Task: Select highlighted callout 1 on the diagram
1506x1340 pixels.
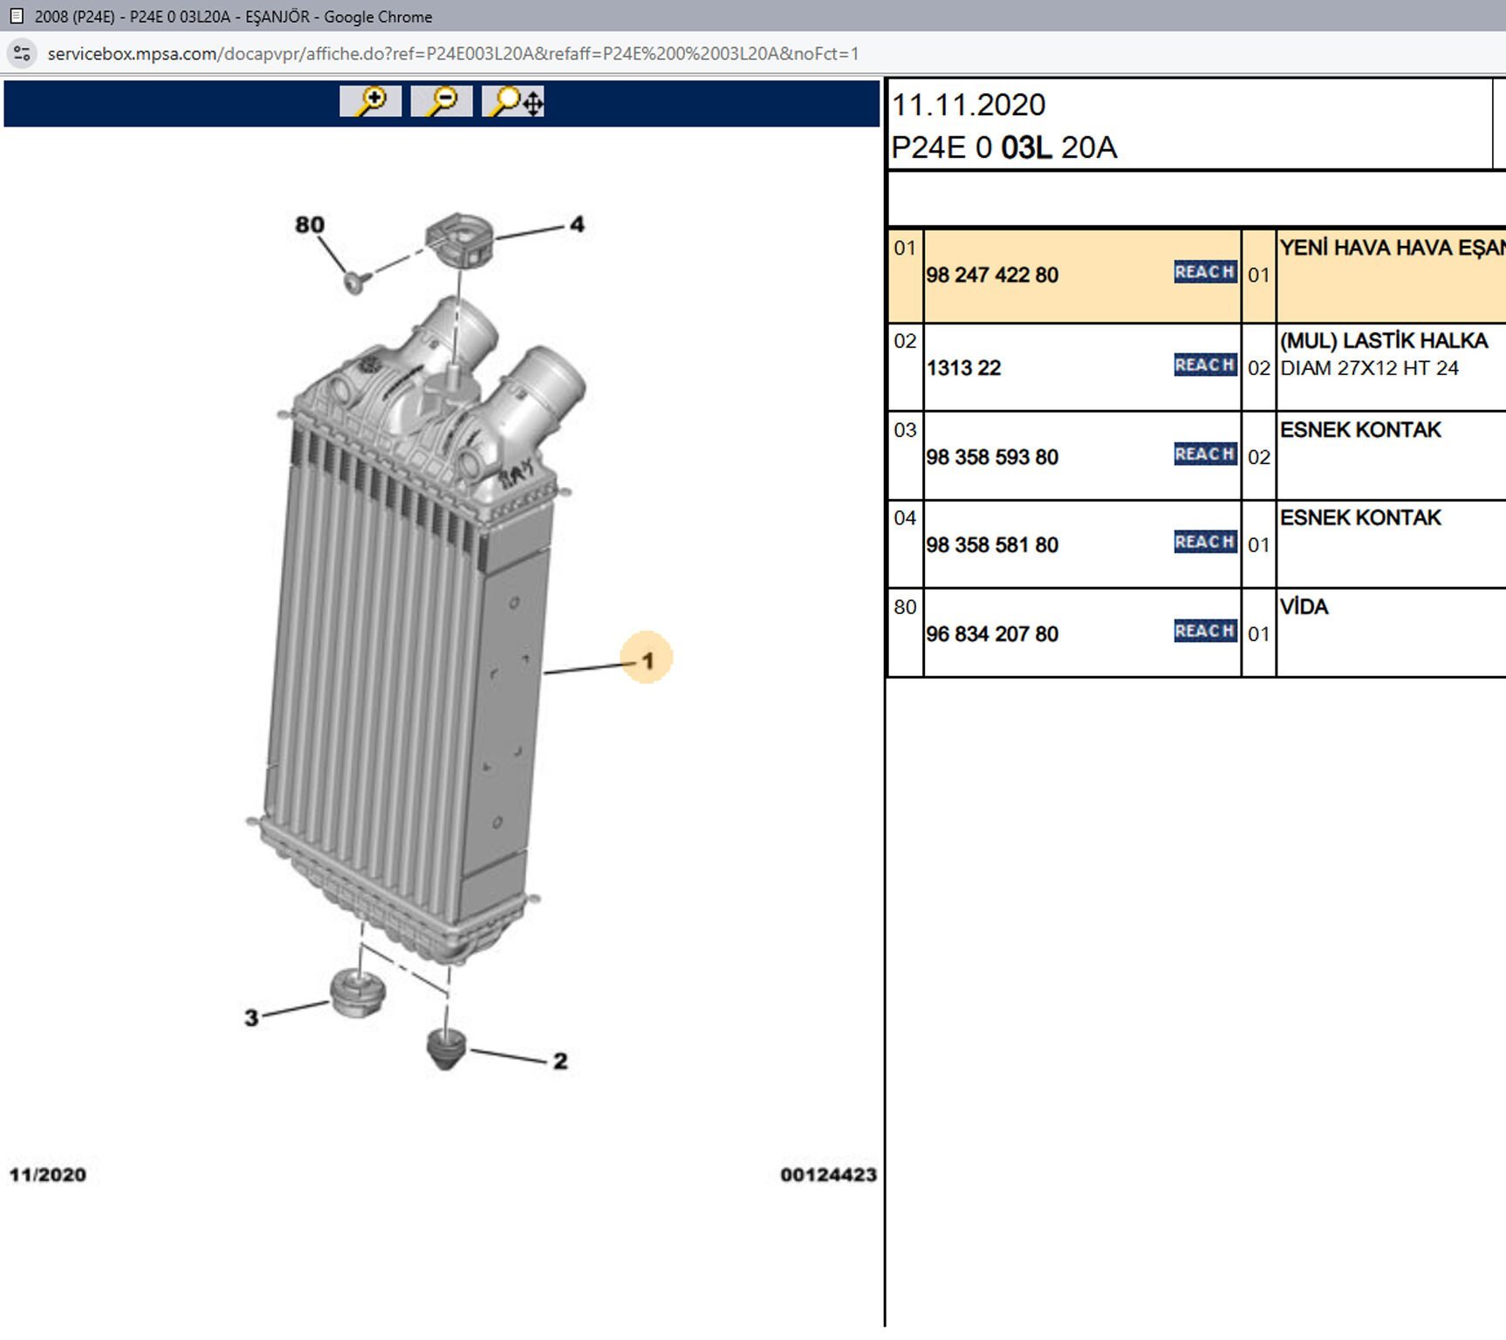Action: pos(647,660)
